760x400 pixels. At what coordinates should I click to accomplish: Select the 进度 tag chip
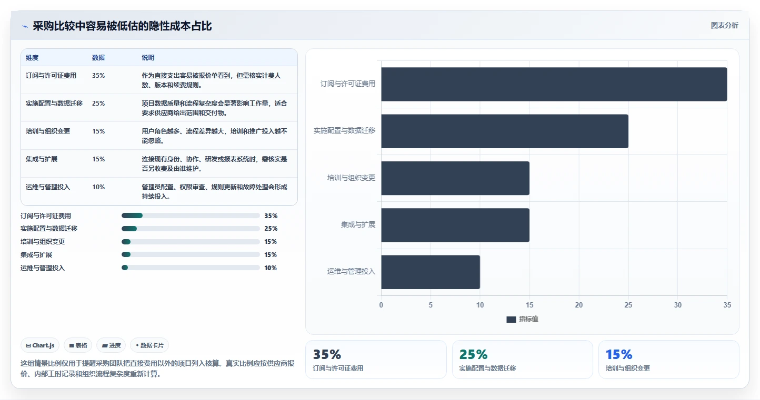click(112, 345)
